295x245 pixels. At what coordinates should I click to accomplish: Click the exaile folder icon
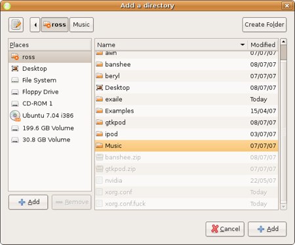(100, 99)
